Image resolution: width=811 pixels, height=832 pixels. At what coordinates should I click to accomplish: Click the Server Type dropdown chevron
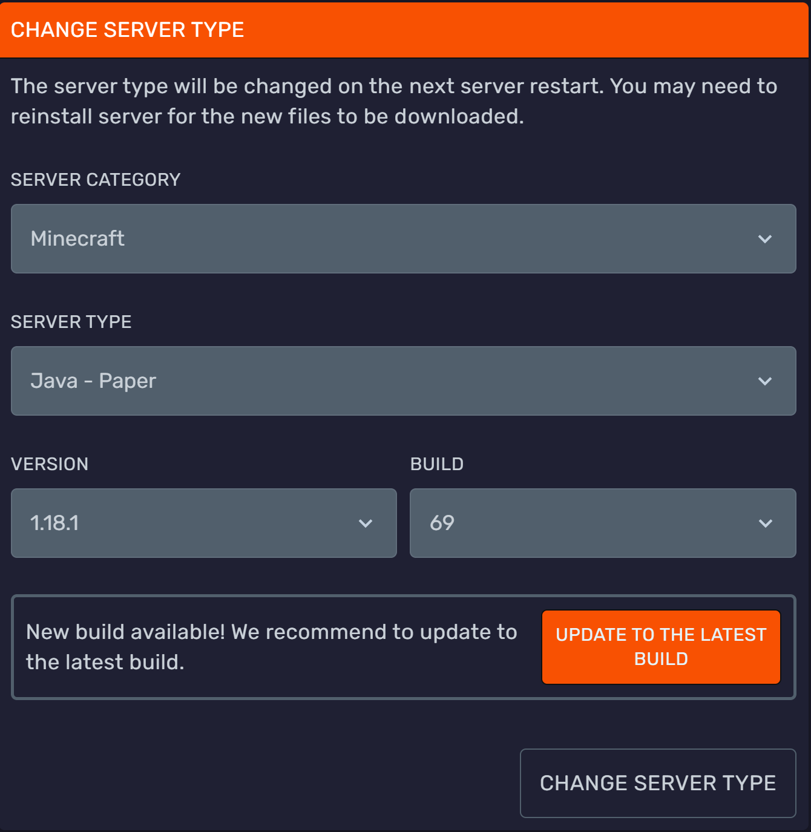(766, 381)
